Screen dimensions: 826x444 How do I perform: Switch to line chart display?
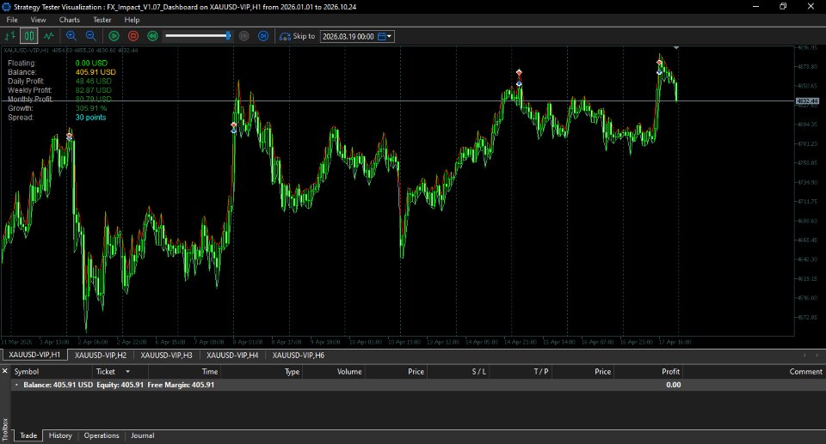[x=48, y=36]
